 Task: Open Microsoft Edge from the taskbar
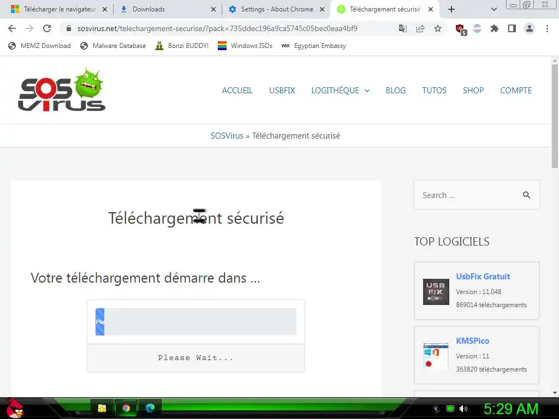pos(150,408)
